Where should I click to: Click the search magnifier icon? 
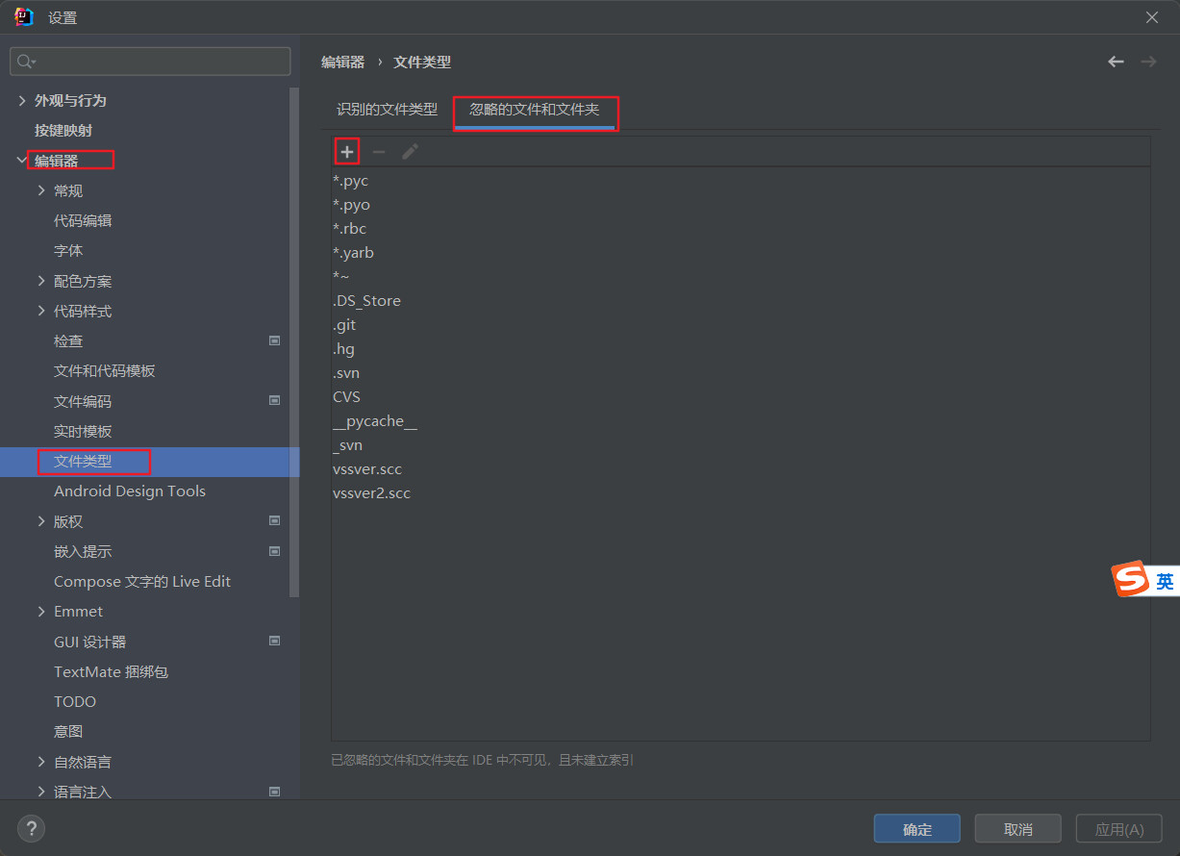[x=26, y=62]
